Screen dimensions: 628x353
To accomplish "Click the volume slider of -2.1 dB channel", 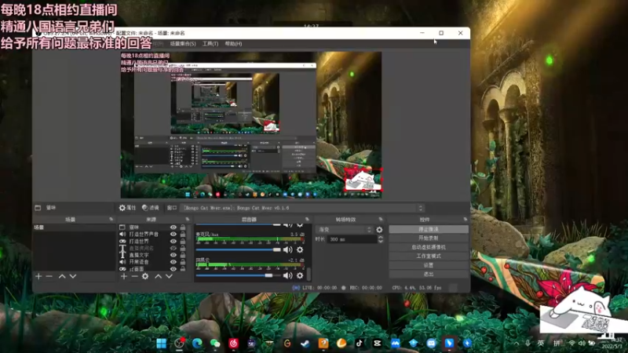I will click(x=239, y=275).
